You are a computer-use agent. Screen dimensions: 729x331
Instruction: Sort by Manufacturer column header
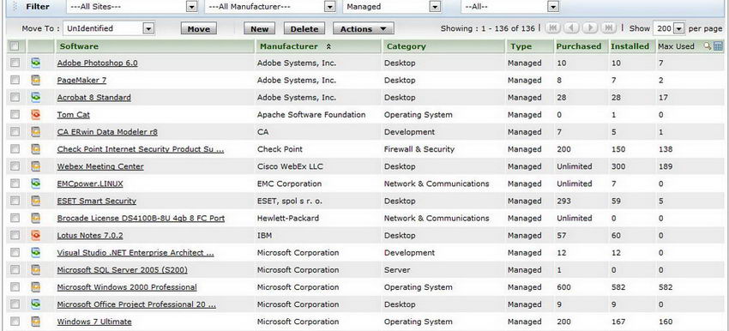[289, 46]
